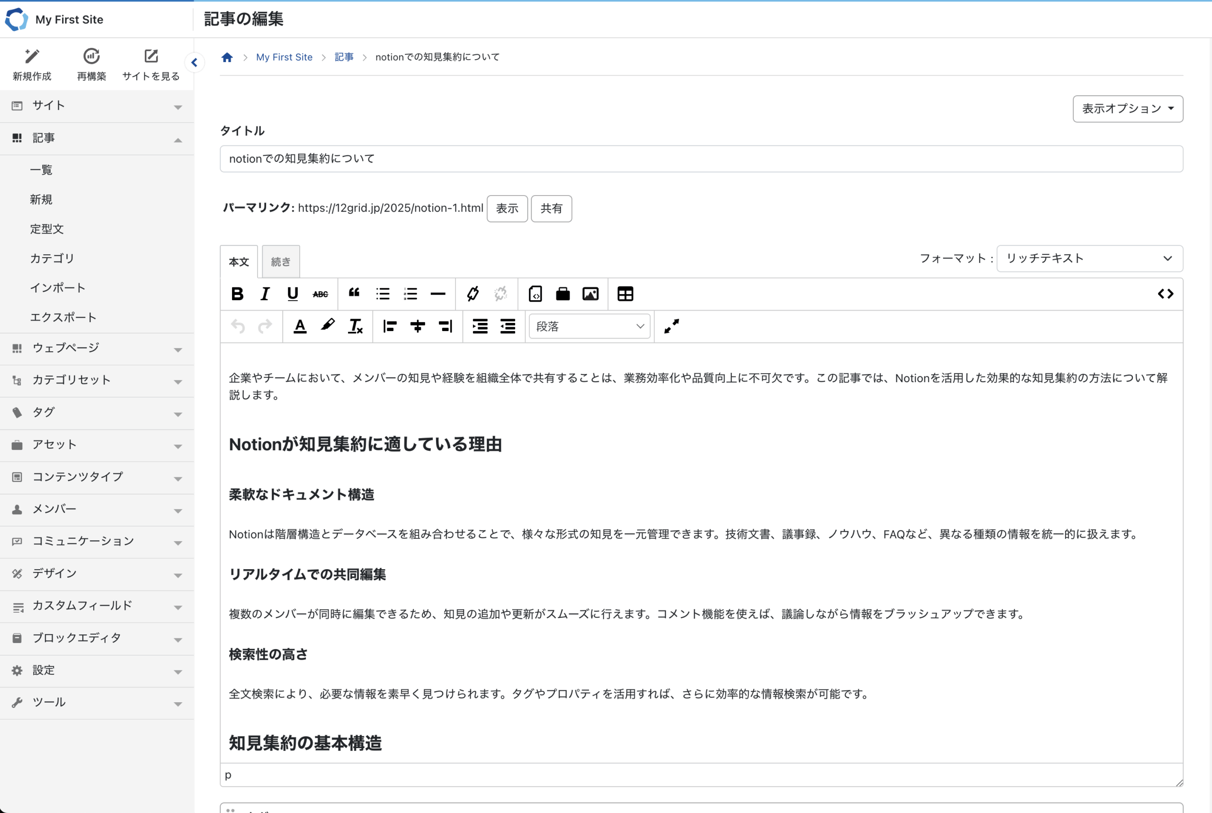Click the 記事 breadcrumb link

point(344,57)
